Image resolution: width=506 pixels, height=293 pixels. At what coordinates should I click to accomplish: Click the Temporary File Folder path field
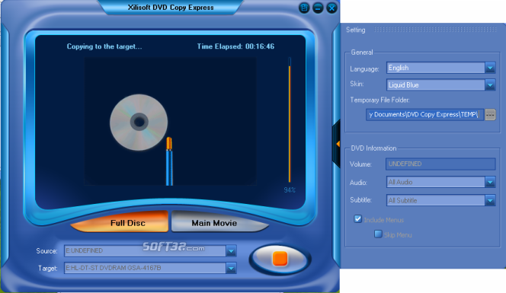pos(424,115)
